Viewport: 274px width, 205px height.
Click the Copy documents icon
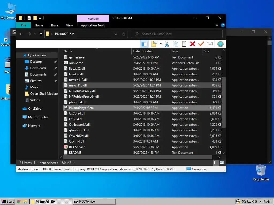[176, 44]
